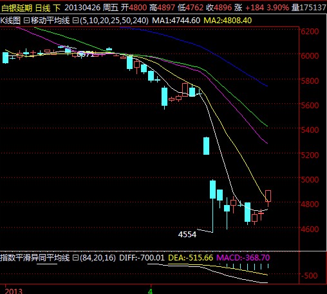Click the 6200 price axis label
327x294 pixels.
point(310,32)
